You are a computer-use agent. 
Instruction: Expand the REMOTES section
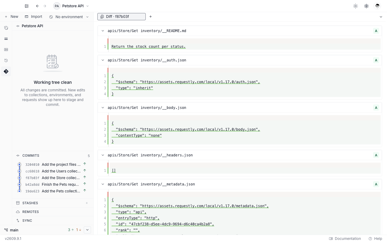pos(53,212)
